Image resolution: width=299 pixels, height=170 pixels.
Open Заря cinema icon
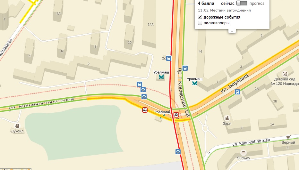[227, 118]
